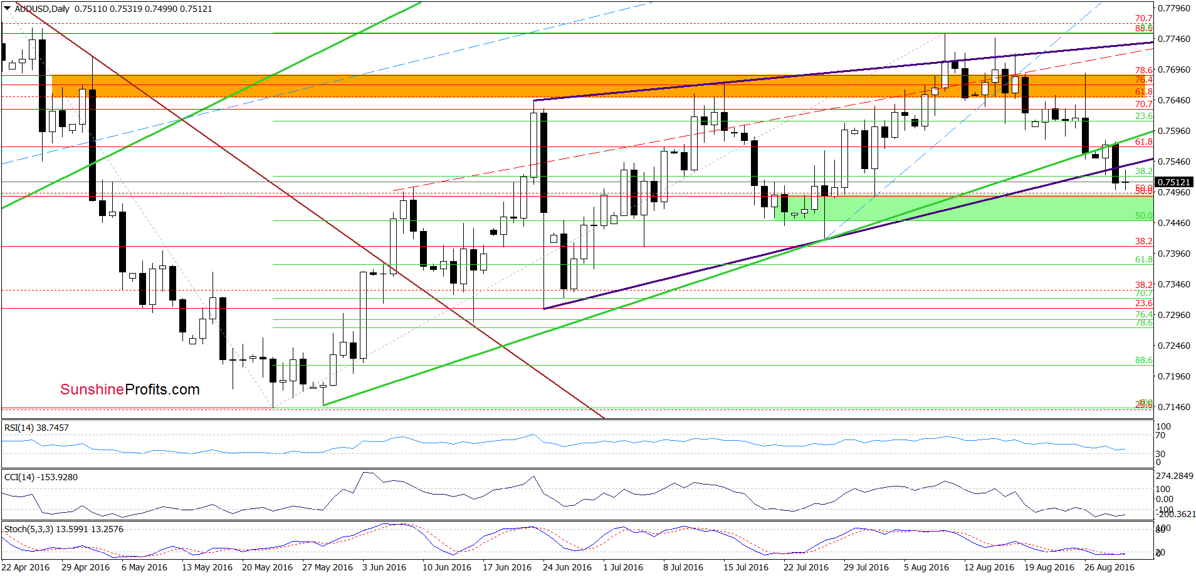Click the 6 May 2016 date label
Image resolution: width=1196 pixels, height=576 pixels.
[144, 567]
